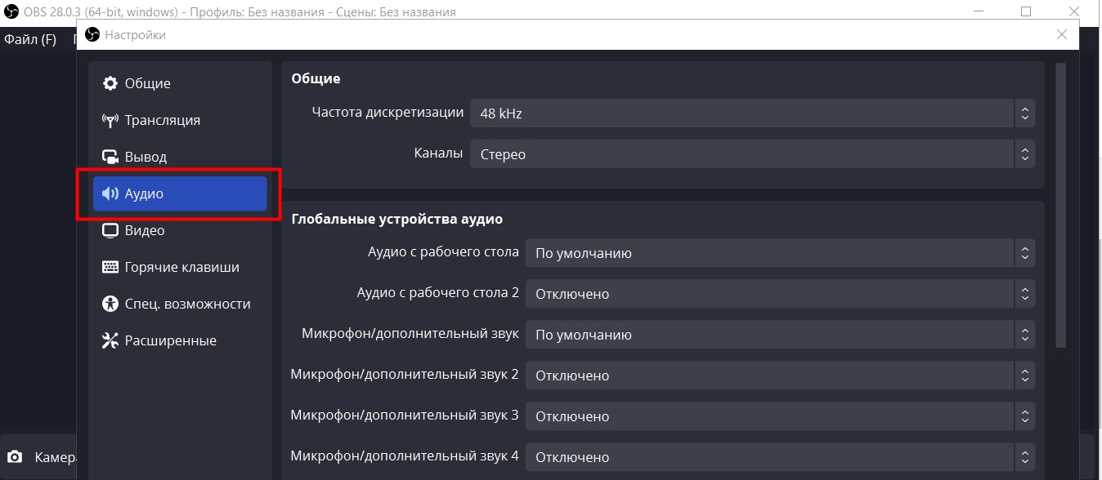Expand the Каналы dropdown set to Стерео
Viewport: 1102px width, 480px height.
(x=752, y=154)
